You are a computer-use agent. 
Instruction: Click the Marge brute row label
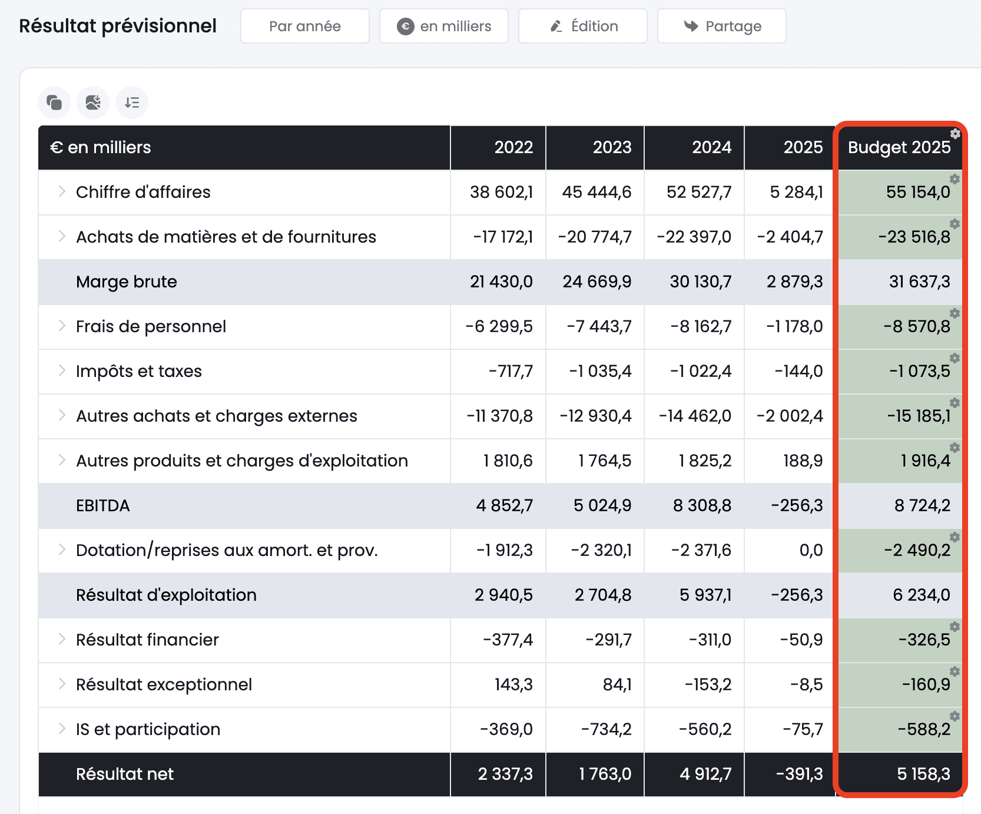pyautogui.click(x=127, y=282)
